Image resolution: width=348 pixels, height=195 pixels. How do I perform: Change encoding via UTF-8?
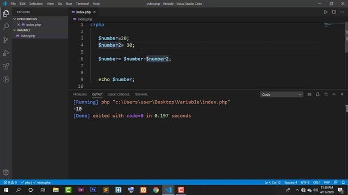click(305, 183)
